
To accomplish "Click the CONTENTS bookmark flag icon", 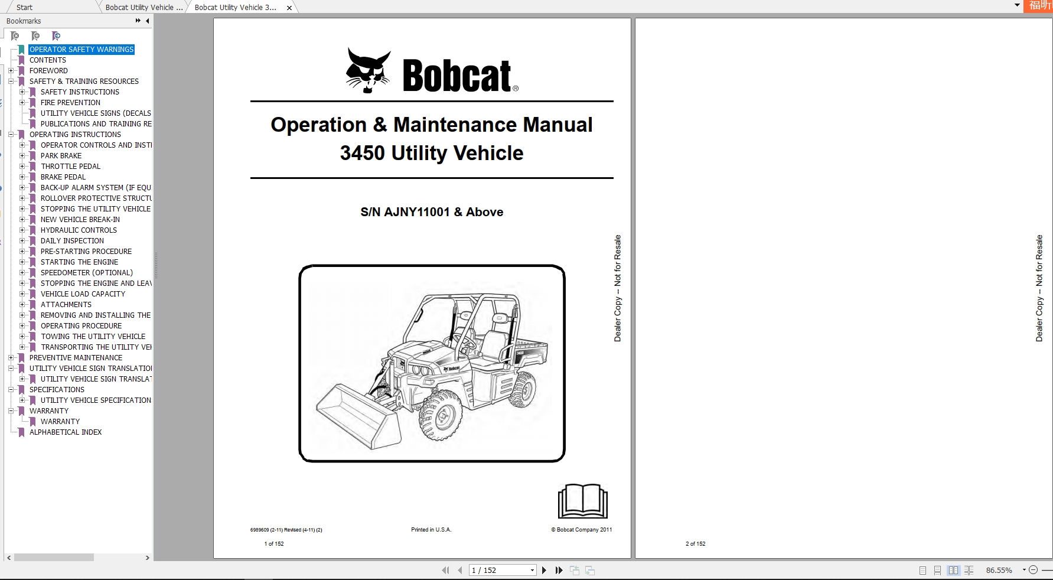I will click(21, 60).
